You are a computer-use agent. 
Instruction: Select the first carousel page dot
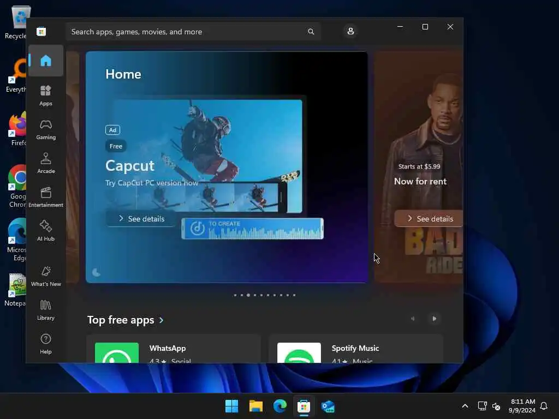click(235, 295)
